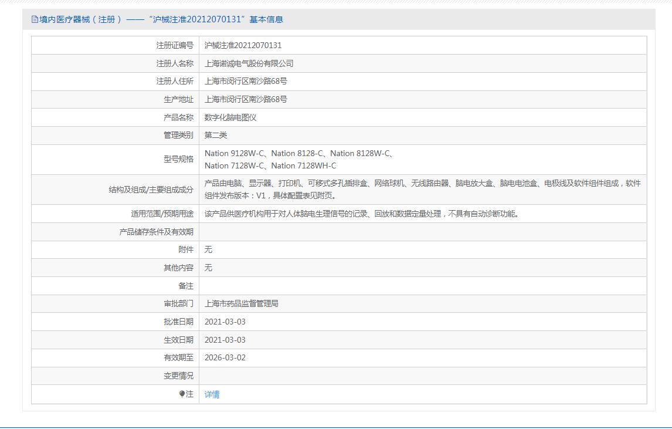The width and height of the screenshot is (672, 429).
Task: Click the 生产地址 address value
Action: (246, 100)
